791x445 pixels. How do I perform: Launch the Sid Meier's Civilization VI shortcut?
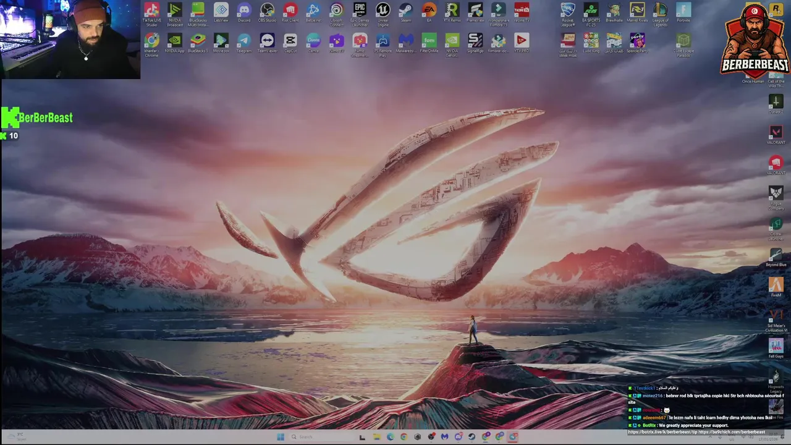(776, 320)
